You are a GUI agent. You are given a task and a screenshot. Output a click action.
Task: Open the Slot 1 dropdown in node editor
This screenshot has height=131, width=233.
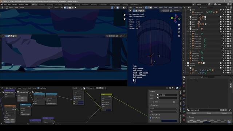pos(77,88)
